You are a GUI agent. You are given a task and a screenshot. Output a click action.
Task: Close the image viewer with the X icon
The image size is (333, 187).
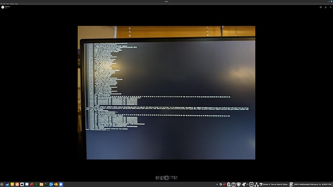(x=330, y=7)
